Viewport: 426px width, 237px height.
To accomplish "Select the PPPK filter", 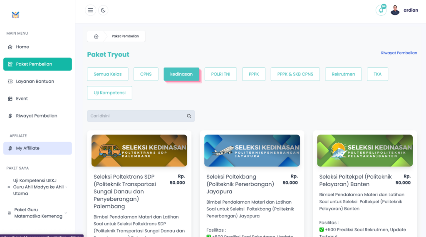I will click(254, 74).
